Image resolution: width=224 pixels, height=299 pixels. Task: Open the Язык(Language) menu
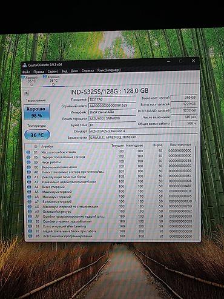[109, 70]
